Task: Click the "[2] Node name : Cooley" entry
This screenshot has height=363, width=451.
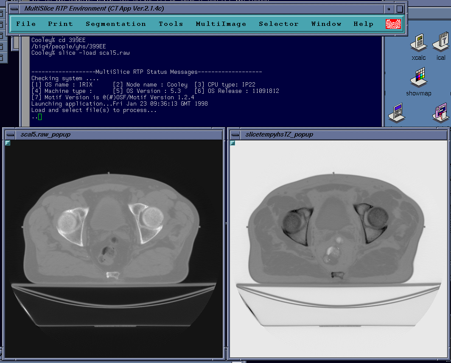Action: 150,84
